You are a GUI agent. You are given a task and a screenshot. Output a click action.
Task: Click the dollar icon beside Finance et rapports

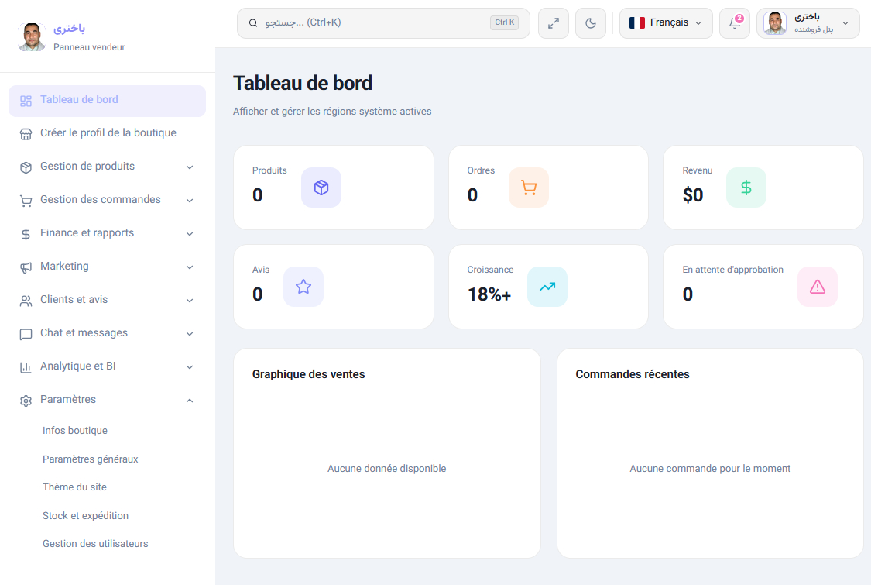pos(26,234)
